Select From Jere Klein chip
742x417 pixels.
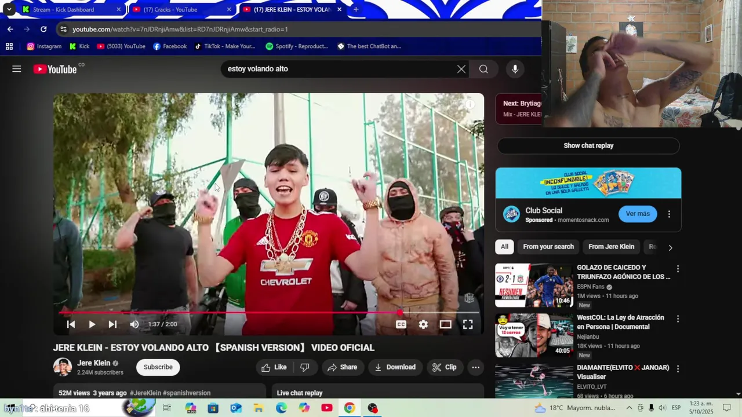[x=611, y=247]
